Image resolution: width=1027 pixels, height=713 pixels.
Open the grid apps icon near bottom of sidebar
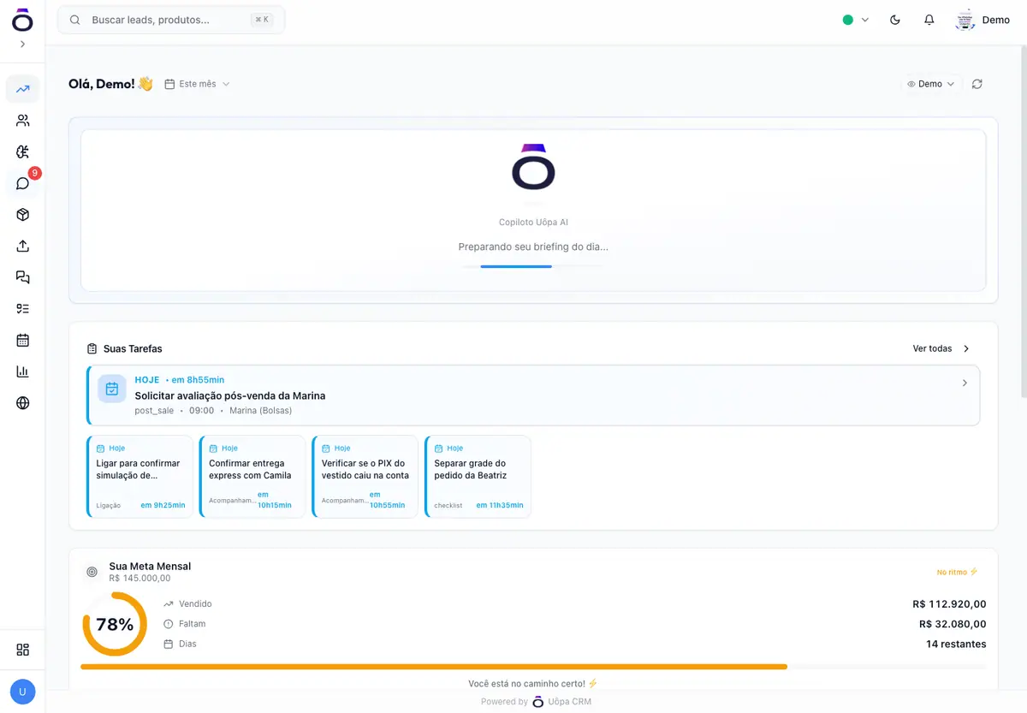pyautogui.click(x=22, y=650)
